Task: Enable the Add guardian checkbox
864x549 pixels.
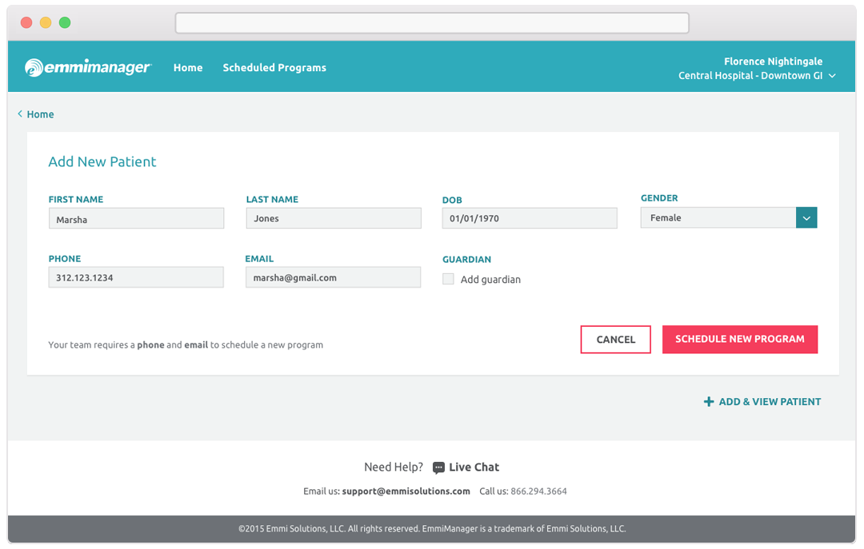Action: [448, 279]
